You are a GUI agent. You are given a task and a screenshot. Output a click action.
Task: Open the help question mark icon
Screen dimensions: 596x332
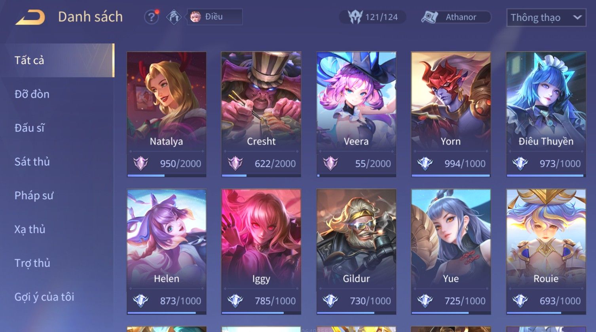coord(152,17)
